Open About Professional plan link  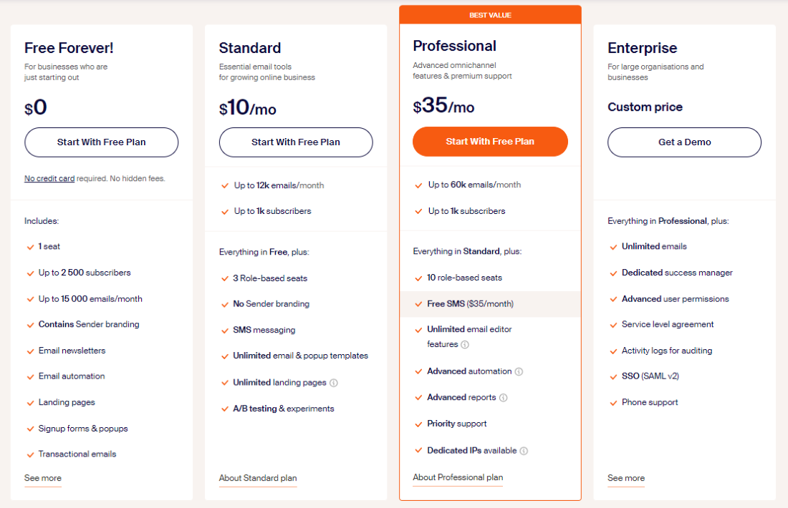(458, 477)
